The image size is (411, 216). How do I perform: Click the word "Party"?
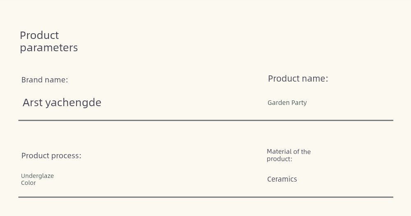click(x=299, y=103)
